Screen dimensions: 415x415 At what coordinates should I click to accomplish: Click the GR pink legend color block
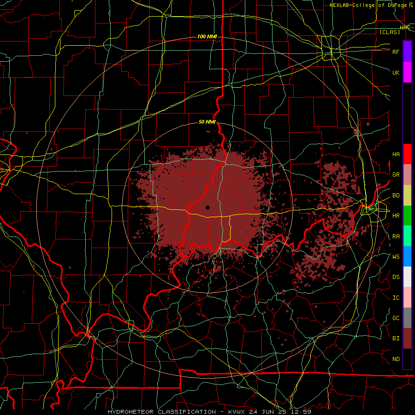[x=407, y=174]
